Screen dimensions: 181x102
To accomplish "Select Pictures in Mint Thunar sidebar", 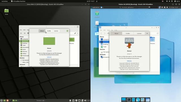I will tap(24, 52).
